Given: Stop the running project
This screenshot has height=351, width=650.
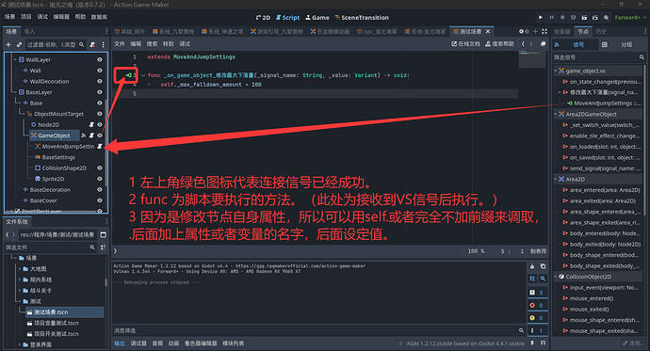Looking at the screenshot, I should (562, 17).
